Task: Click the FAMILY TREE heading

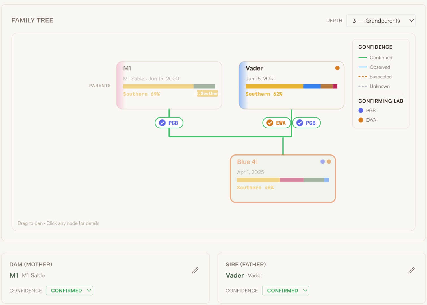Action: 32,20
